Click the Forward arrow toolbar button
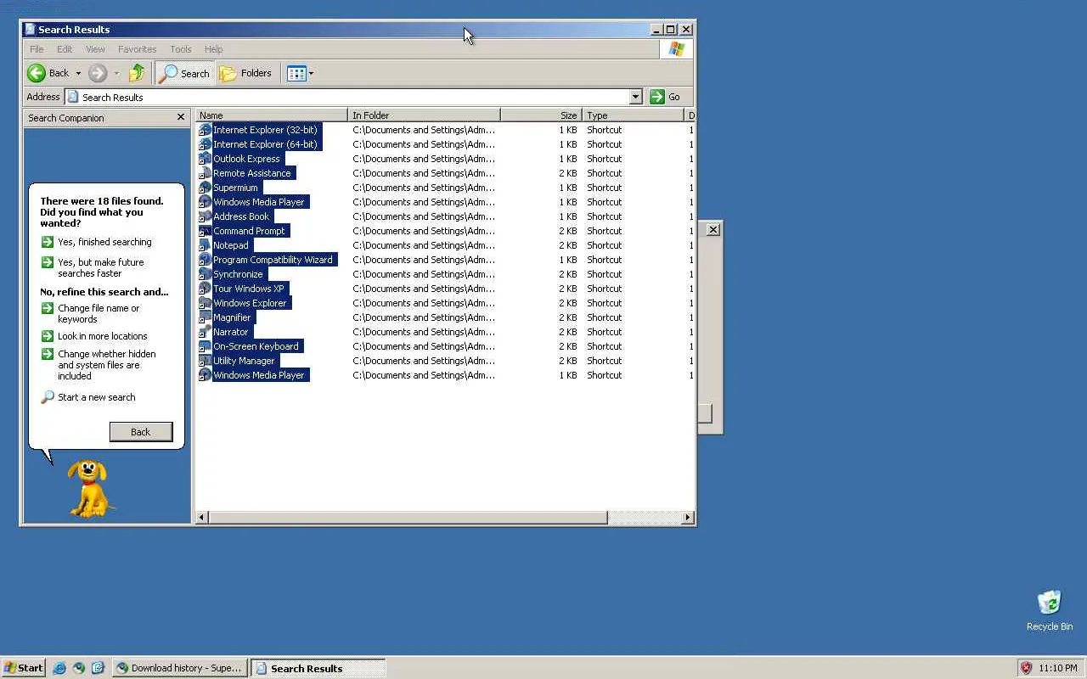 tap(97, 73)
